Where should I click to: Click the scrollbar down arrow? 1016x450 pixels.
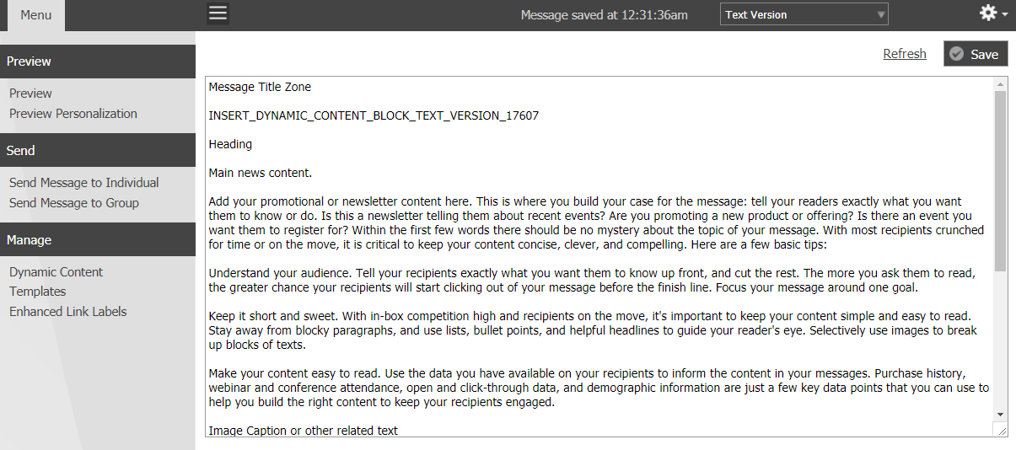point(1001,415)
